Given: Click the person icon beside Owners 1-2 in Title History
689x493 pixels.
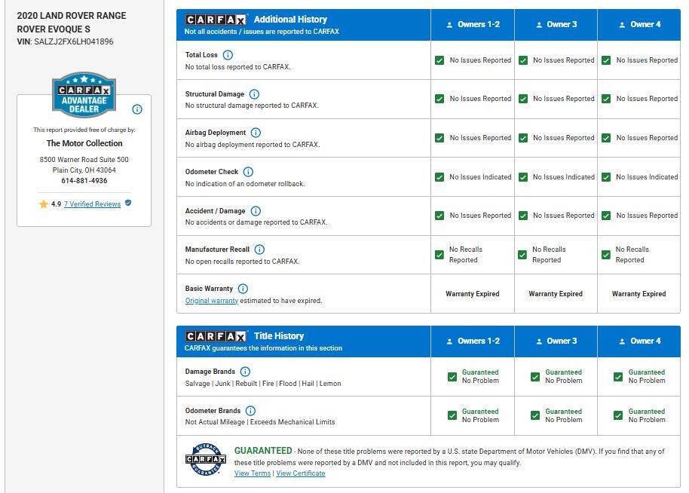Looking at the screenshot, I should 449,341.
